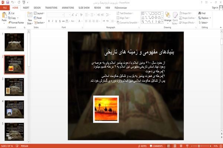Clear all formatting icon
The image size is (223, 148).
(81, 15)
